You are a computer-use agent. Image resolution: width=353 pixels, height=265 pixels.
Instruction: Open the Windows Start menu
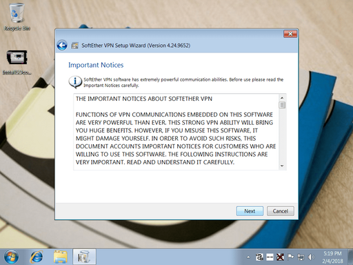[x=11, y=257]
